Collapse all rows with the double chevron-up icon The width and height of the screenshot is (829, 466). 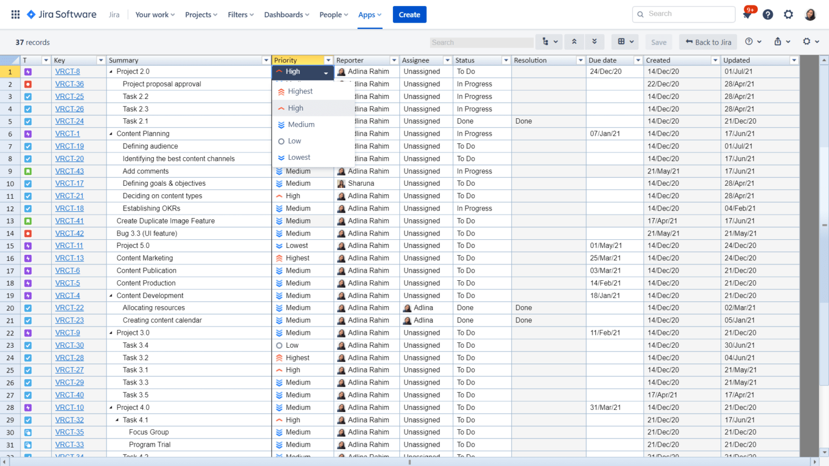tap(575, 42)
